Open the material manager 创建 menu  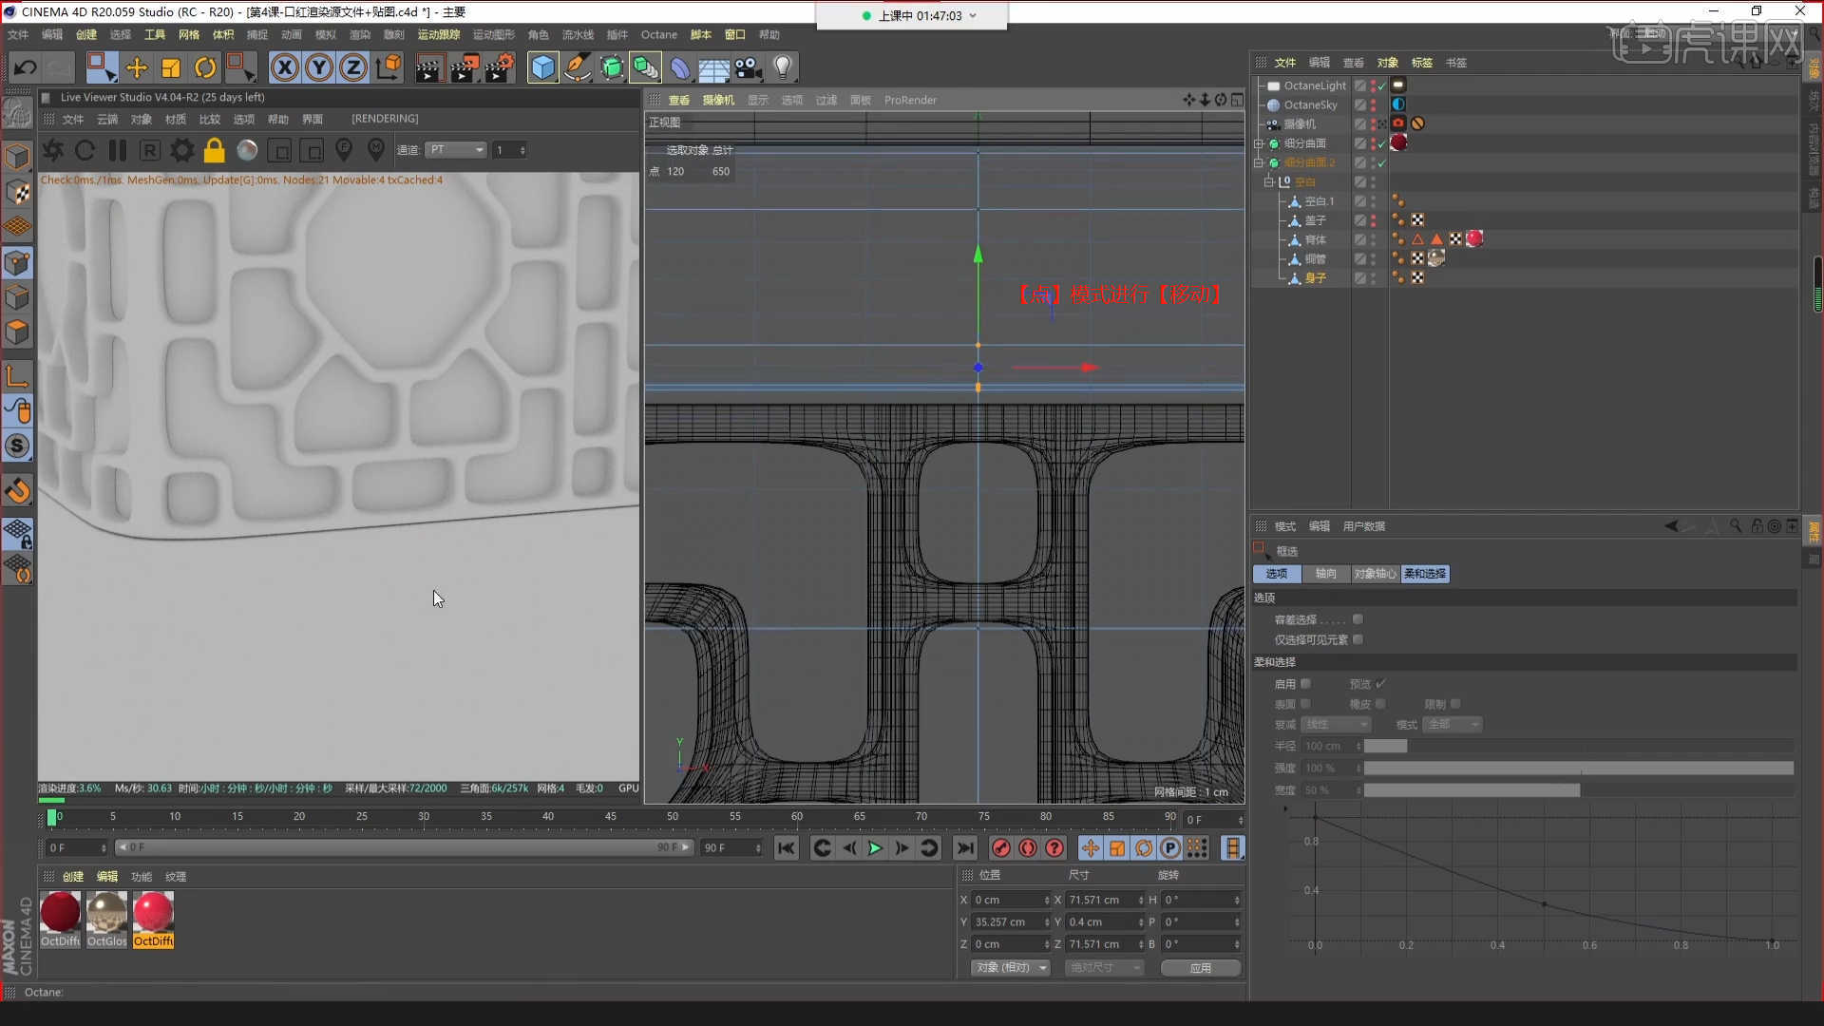73,877
